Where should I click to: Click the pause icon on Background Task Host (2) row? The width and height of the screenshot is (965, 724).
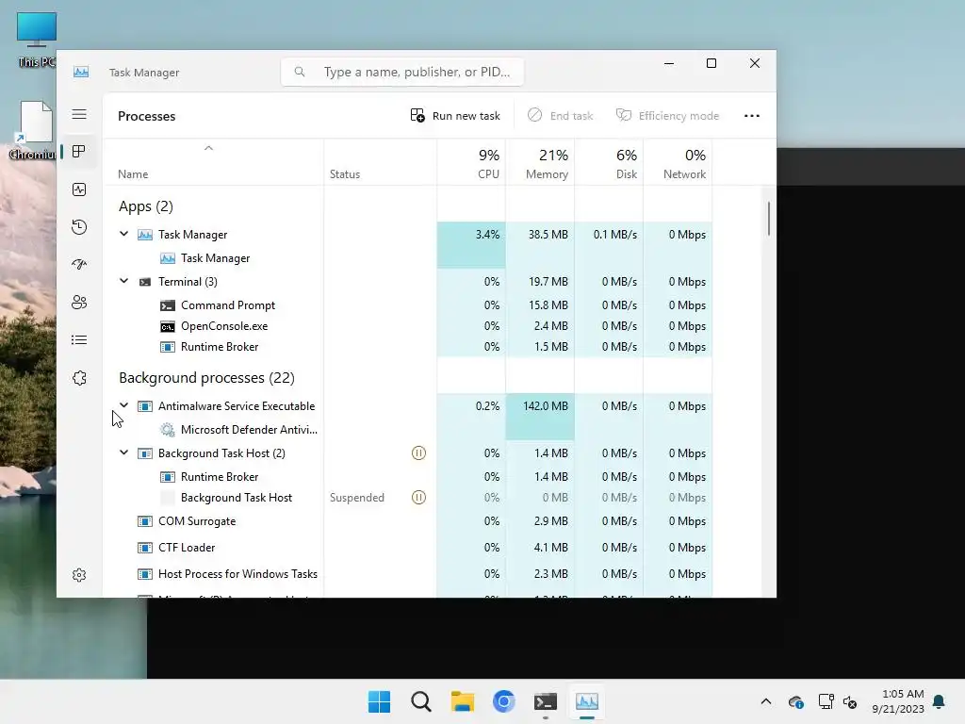click(x=418, y=453)
